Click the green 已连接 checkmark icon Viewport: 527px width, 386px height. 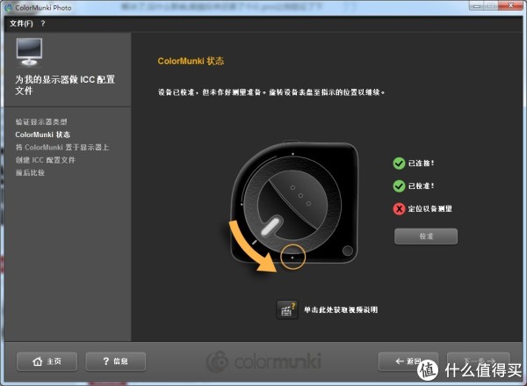399,164
